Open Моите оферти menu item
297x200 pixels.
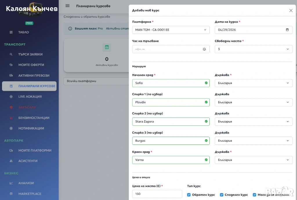click(x=31, y=65)
